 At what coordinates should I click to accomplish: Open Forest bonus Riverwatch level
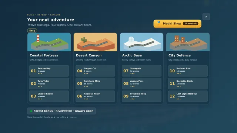(61, 111)
